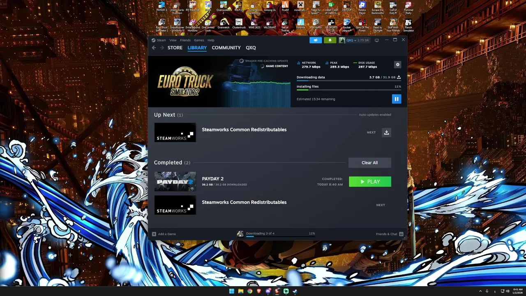Open the Games menu

pos(199,40)
